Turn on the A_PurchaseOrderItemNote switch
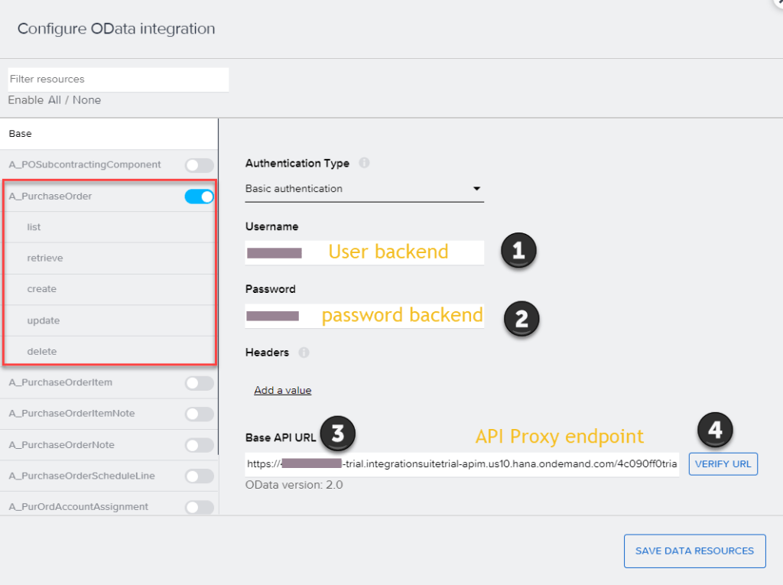Image resolution: width=783 pixels, height=585 pixels. click(199, 414)
